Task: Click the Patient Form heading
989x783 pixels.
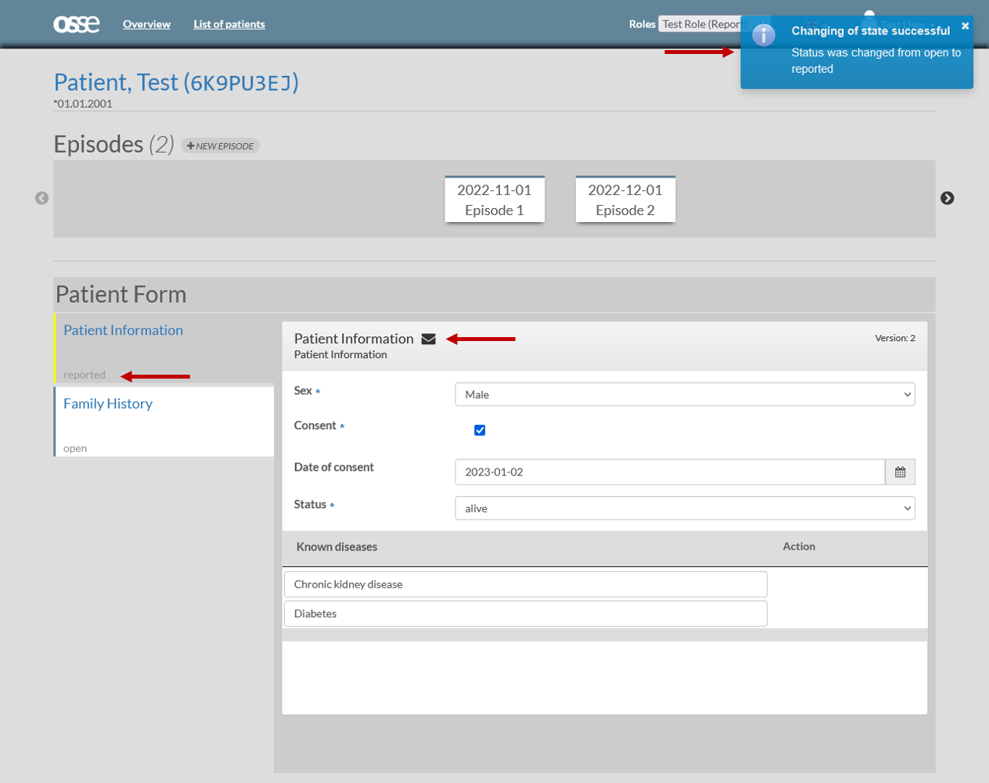Action: click(x=120, y=294)
